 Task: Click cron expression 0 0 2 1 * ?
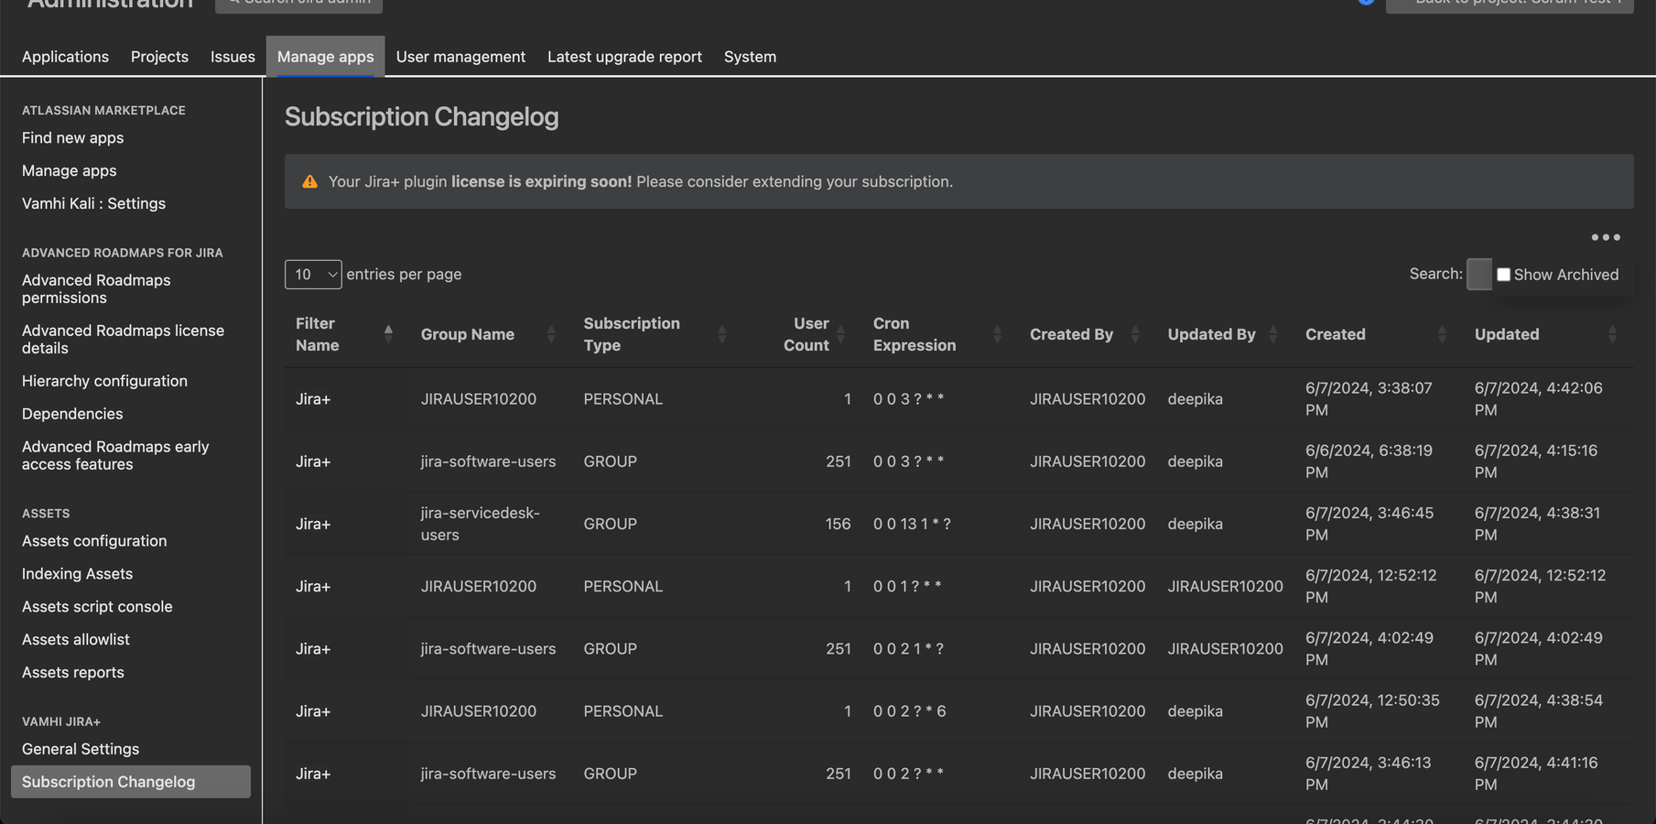908,648
